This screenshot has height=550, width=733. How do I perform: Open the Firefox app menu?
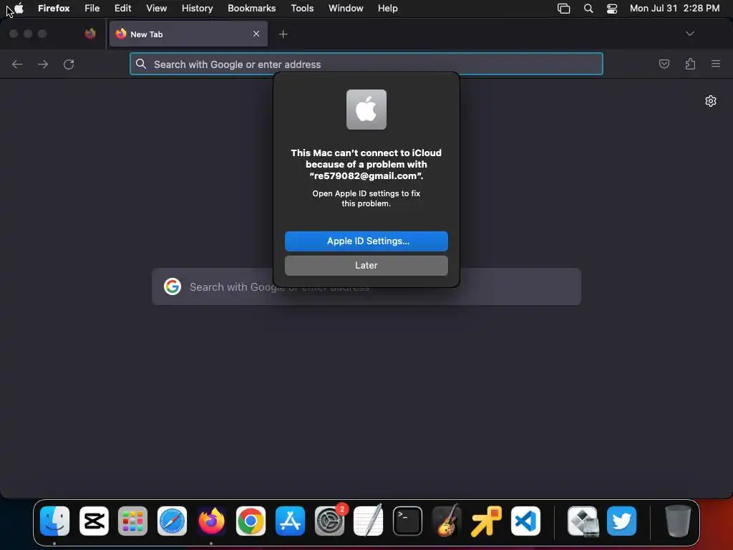pyautogui.click(x=54, y=8)
